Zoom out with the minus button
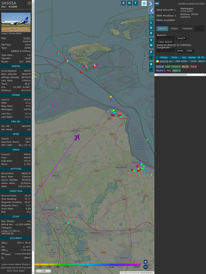 (x=146, y=267)
